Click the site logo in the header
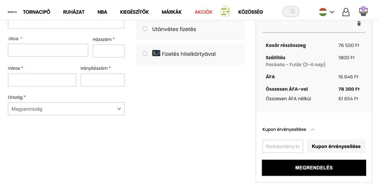This screenshot has height=187, width=378. click(12, 12)
